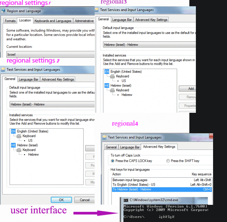Click the regional3 window title icon

pos(97,10)
